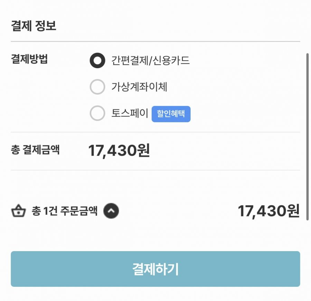
Task: Click the 간편결제/신용카드 label text
Action: click(x=150, y=60)
